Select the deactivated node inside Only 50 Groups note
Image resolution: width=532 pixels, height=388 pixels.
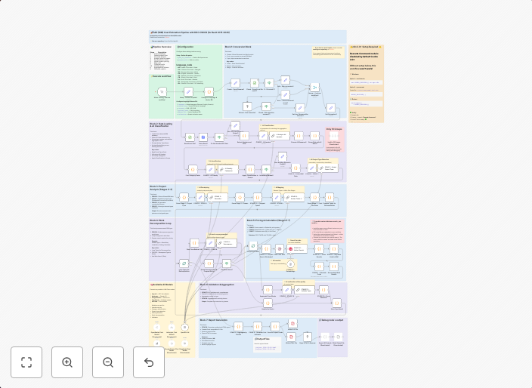(334, 136)
